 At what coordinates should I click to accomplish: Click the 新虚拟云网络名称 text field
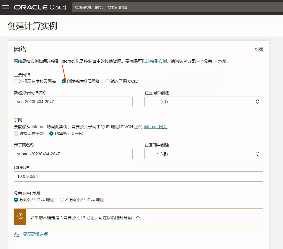pos(73,102)
